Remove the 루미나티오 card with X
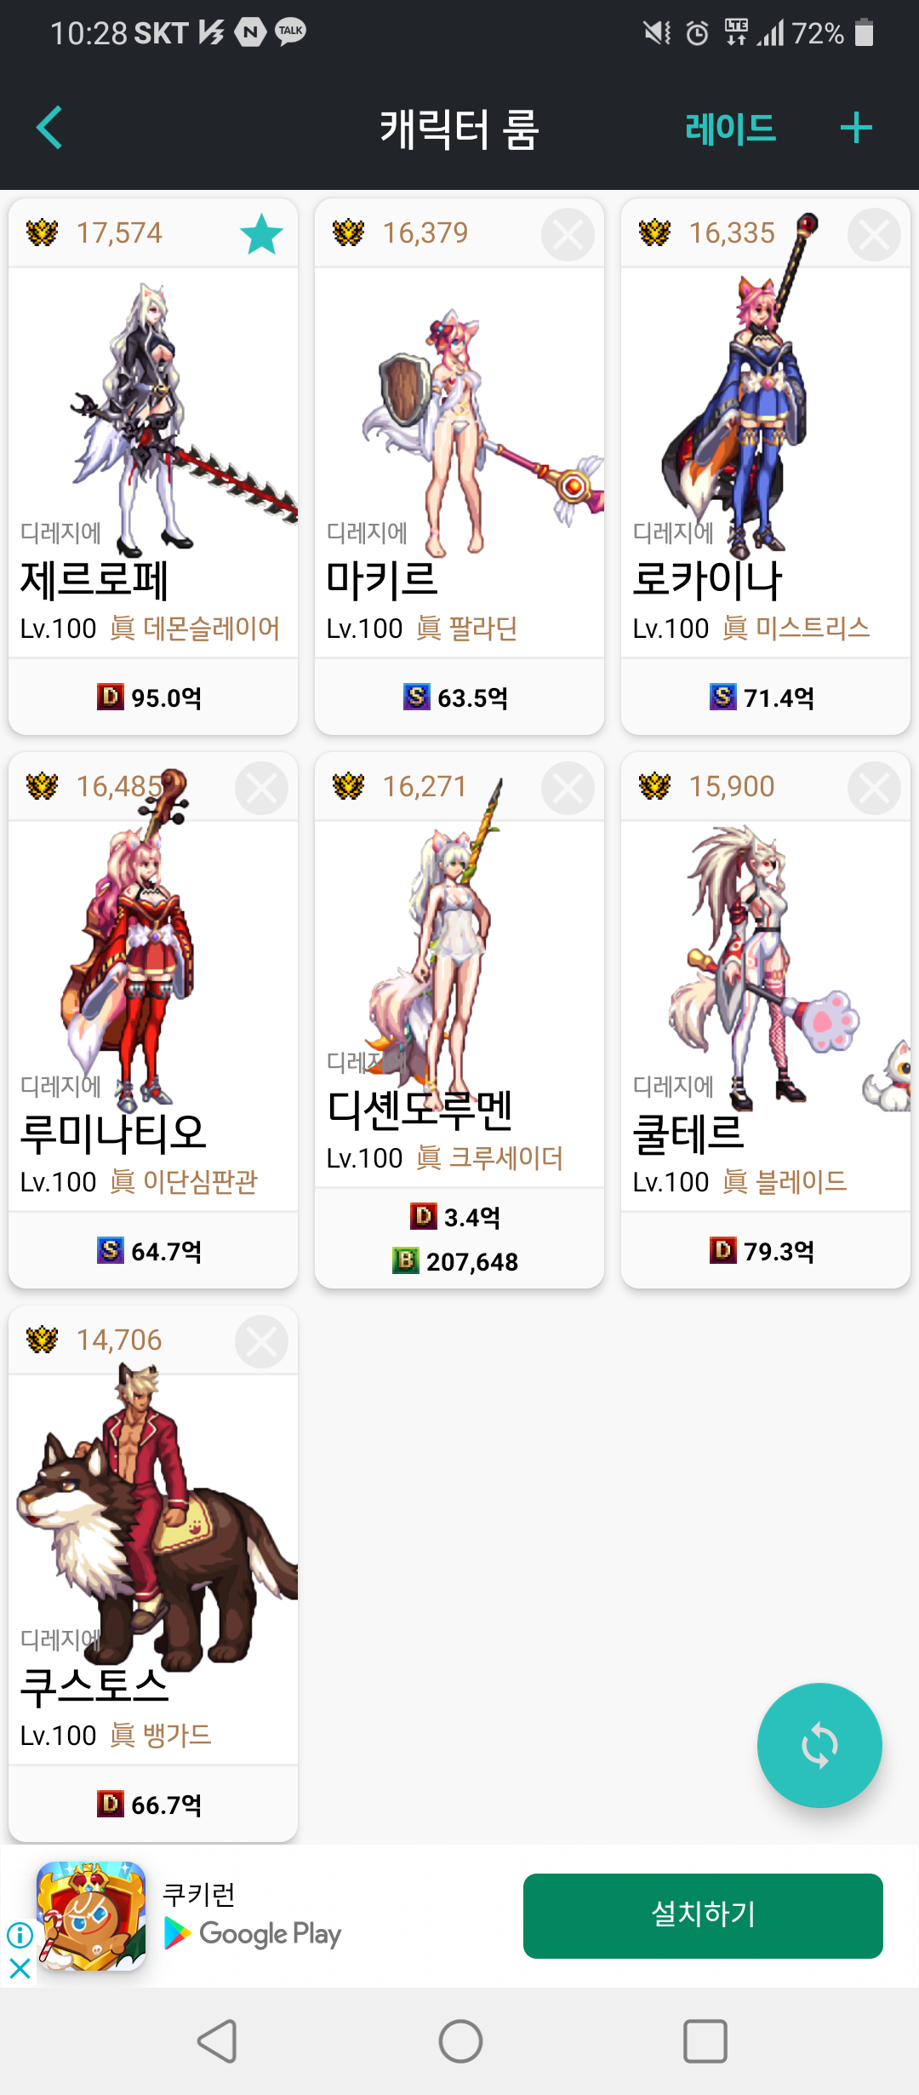The width and height of the screenshot is (919, 2095). [x=261, y=788]
